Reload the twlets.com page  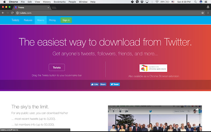point(12,13)
